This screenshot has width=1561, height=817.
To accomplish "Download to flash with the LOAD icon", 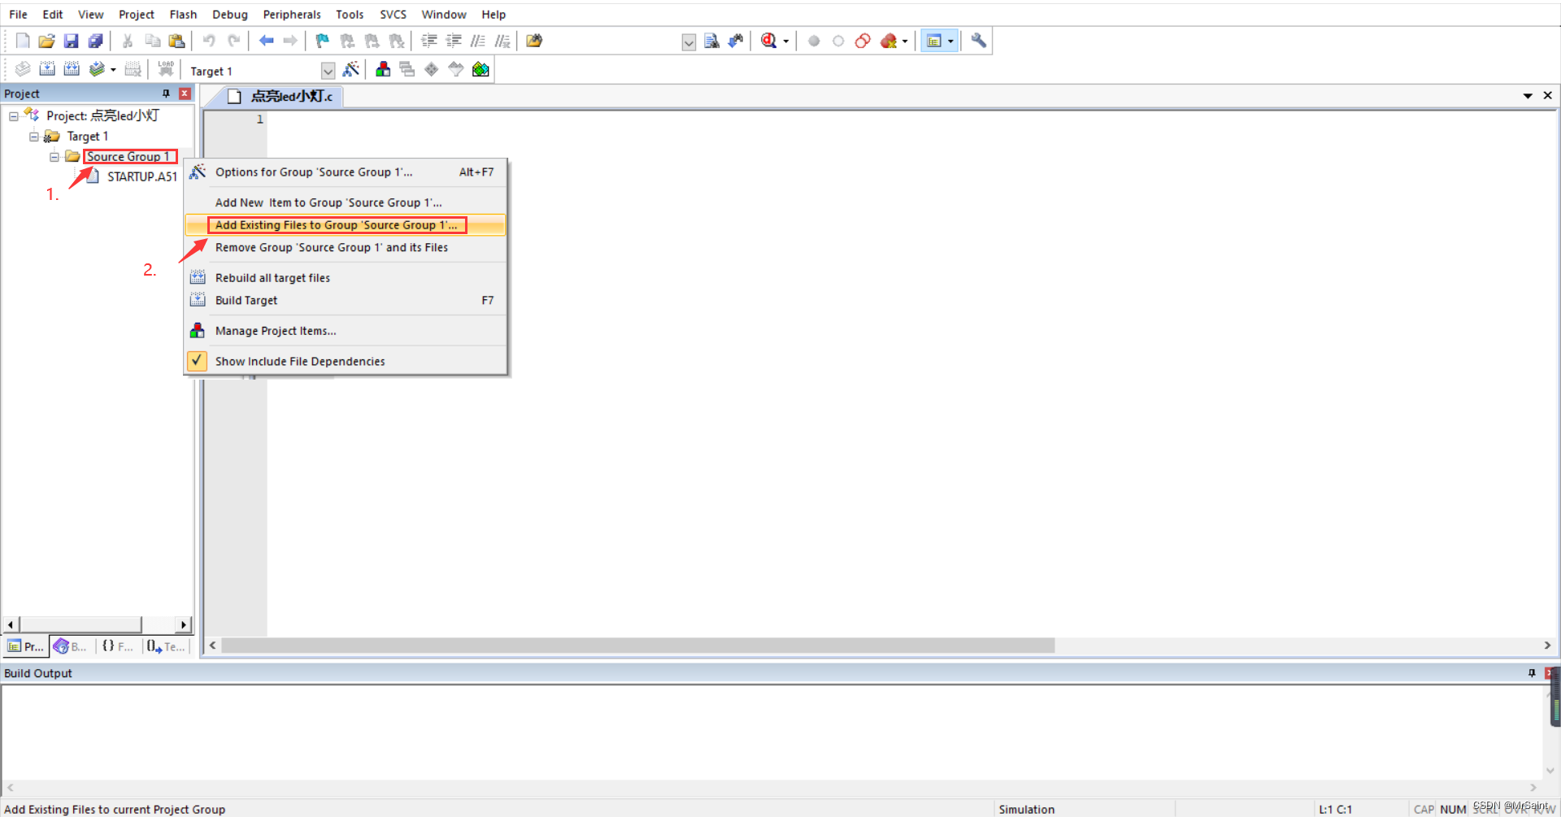I will [166, 69].
